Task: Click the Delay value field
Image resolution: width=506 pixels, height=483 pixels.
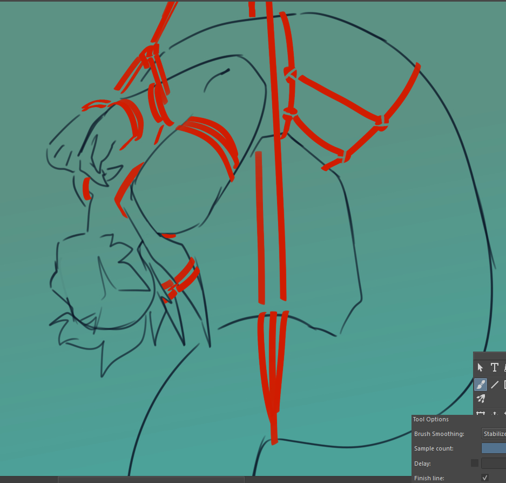Action: coord(494,463)
